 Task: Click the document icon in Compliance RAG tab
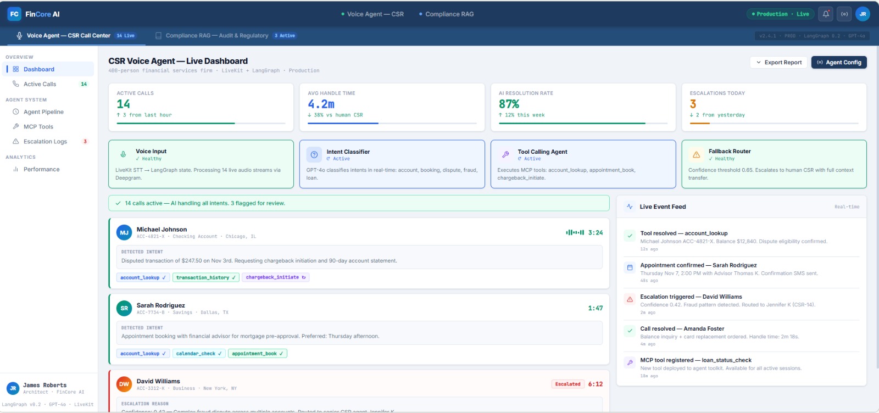pos(158,36)
